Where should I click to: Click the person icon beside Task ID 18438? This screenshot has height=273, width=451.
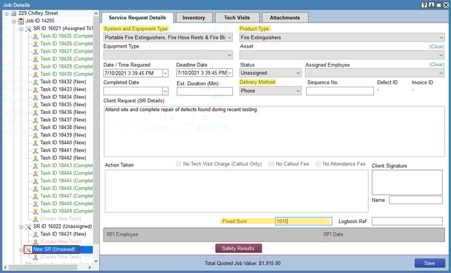click(x=36, y=128)
